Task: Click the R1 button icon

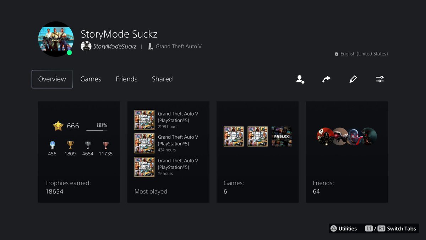Action: [381, 229]
